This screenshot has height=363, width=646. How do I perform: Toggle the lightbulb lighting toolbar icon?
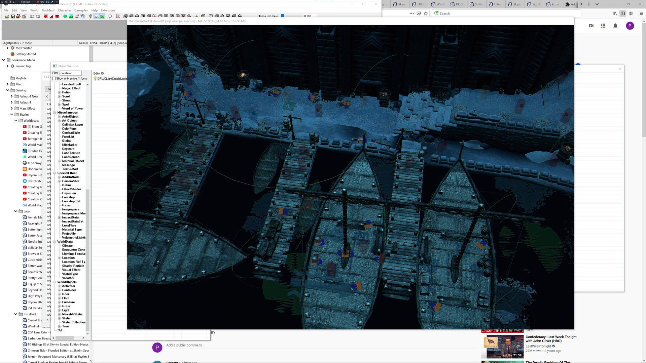[x=91, y=16]
